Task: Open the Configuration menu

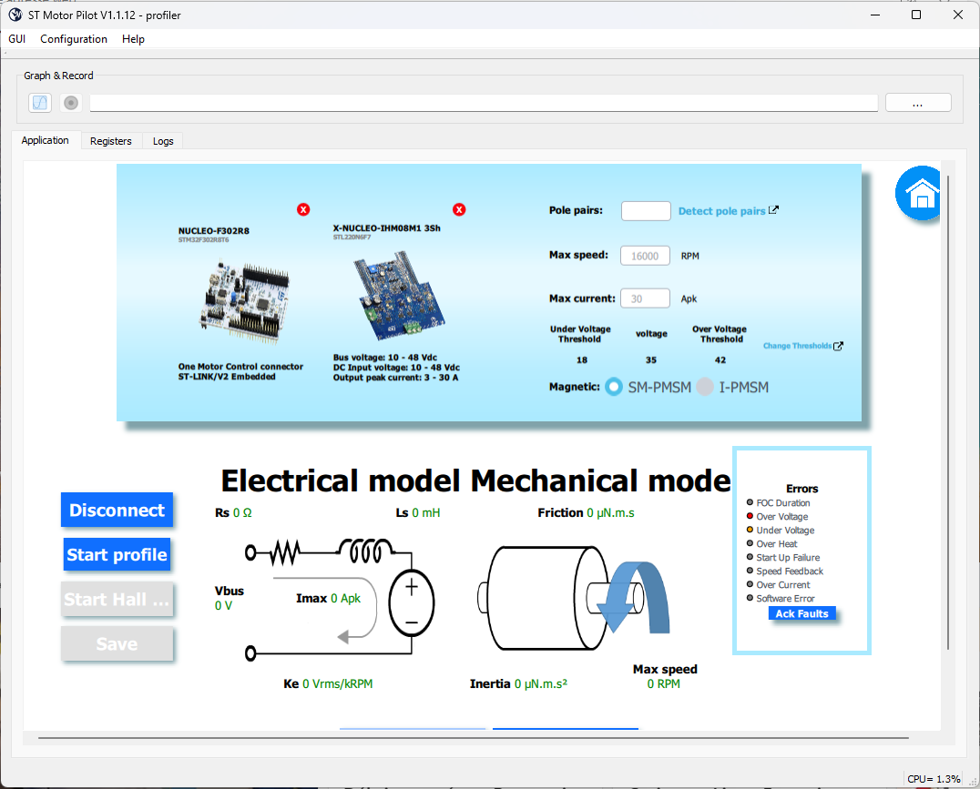Action: click(73, 39)
